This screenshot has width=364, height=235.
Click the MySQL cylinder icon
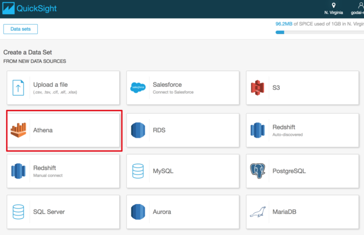tap(138, 171)
